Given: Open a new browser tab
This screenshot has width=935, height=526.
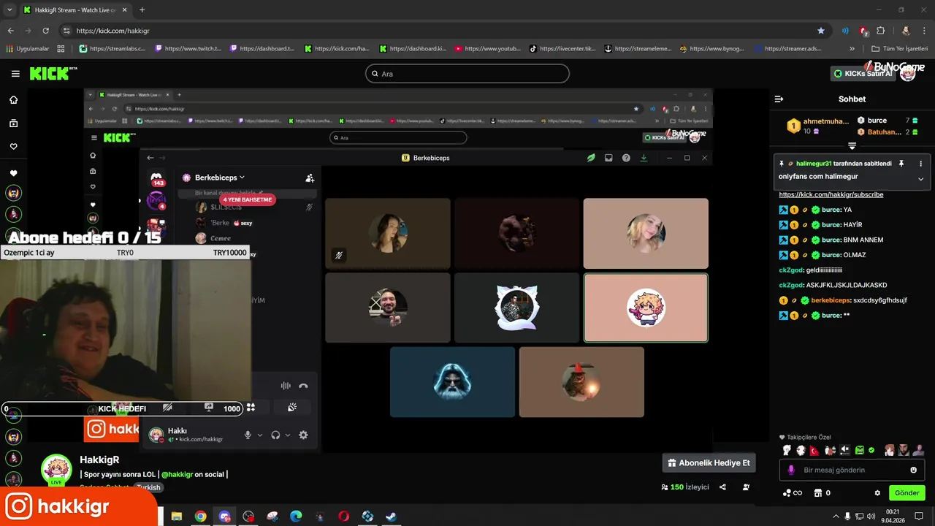Looking at the screenshot, I should [x=142, y=9].
